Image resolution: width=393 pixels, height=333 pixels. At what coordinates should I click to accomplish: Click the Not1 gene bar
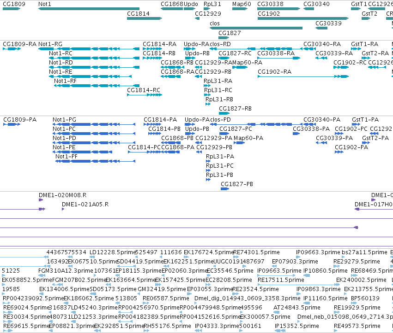point(89,9)
